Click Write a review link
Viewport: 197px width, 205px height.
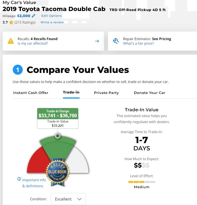tap(52, 22)
